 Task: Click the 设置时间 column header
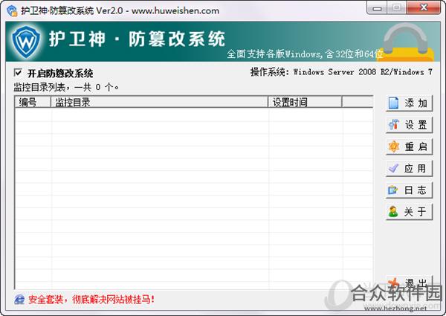(305, 102)
